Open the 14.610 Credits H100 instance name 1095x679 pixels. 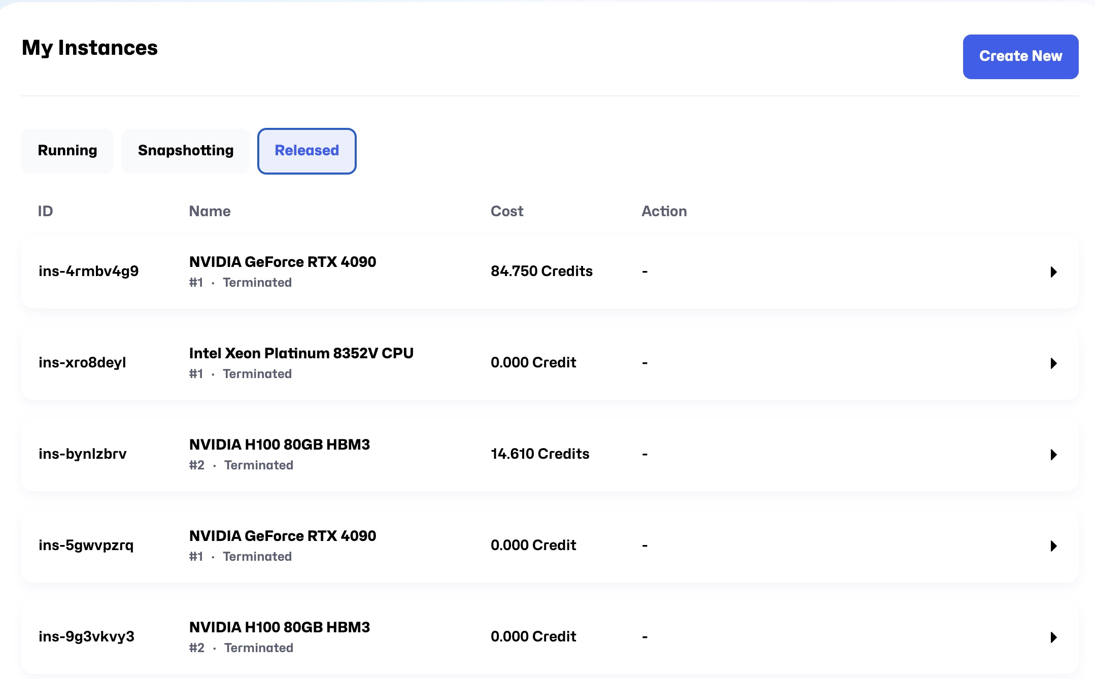pos(279,445)
